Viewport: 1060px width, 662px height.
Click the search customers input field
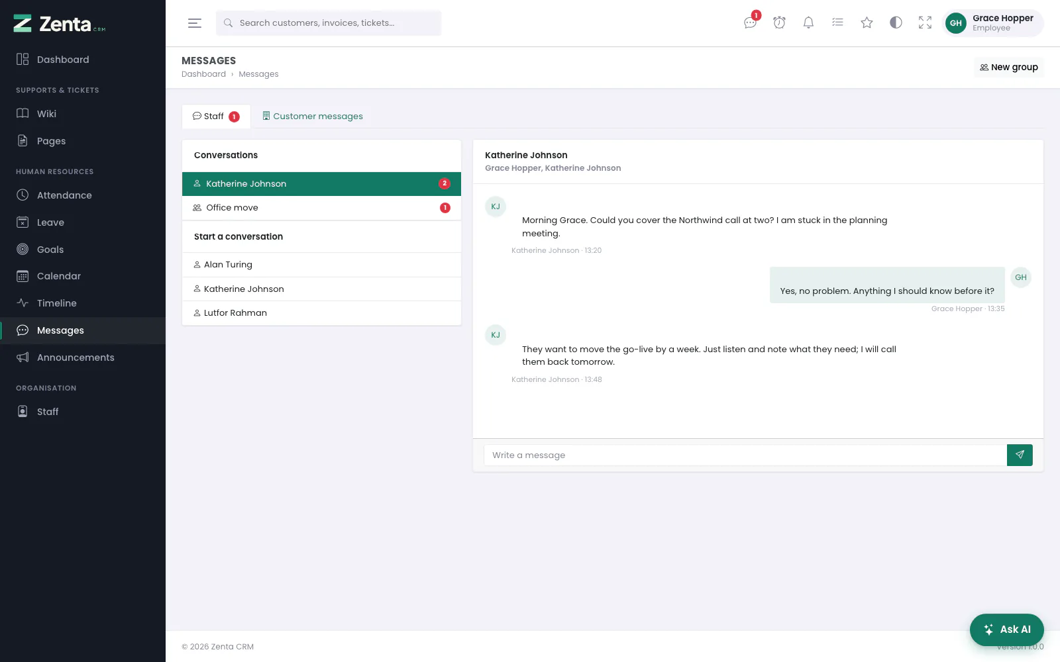point(329,23)
